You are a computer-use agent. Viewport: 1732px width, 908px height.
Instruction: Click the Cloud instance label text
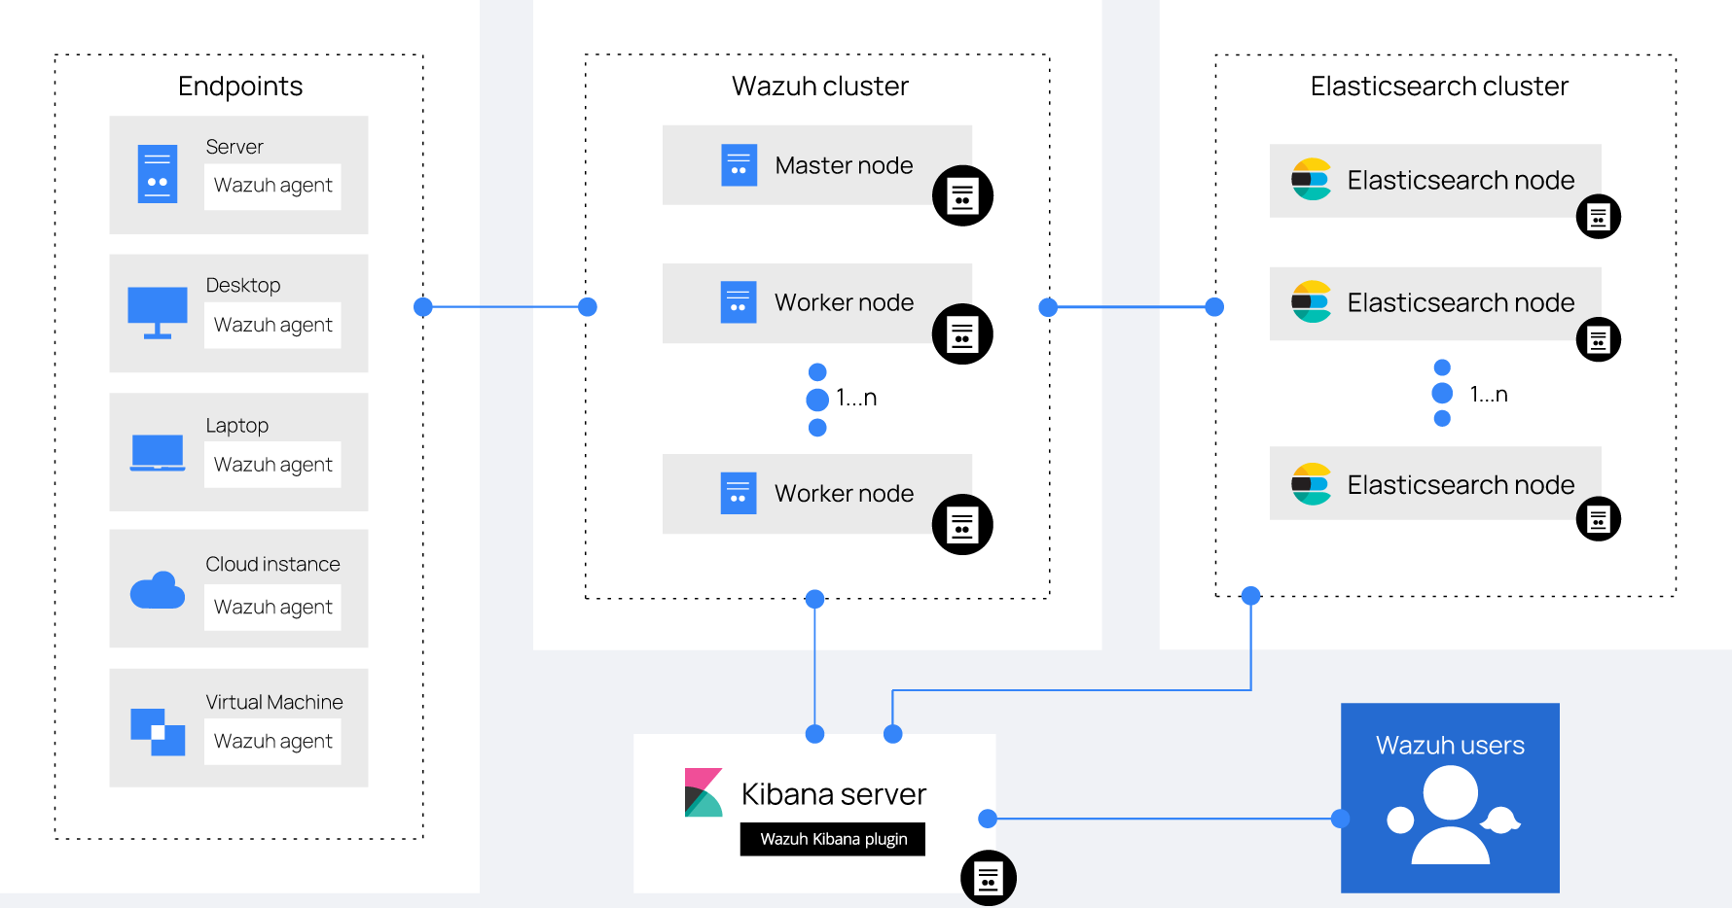(x=272, y=564)
